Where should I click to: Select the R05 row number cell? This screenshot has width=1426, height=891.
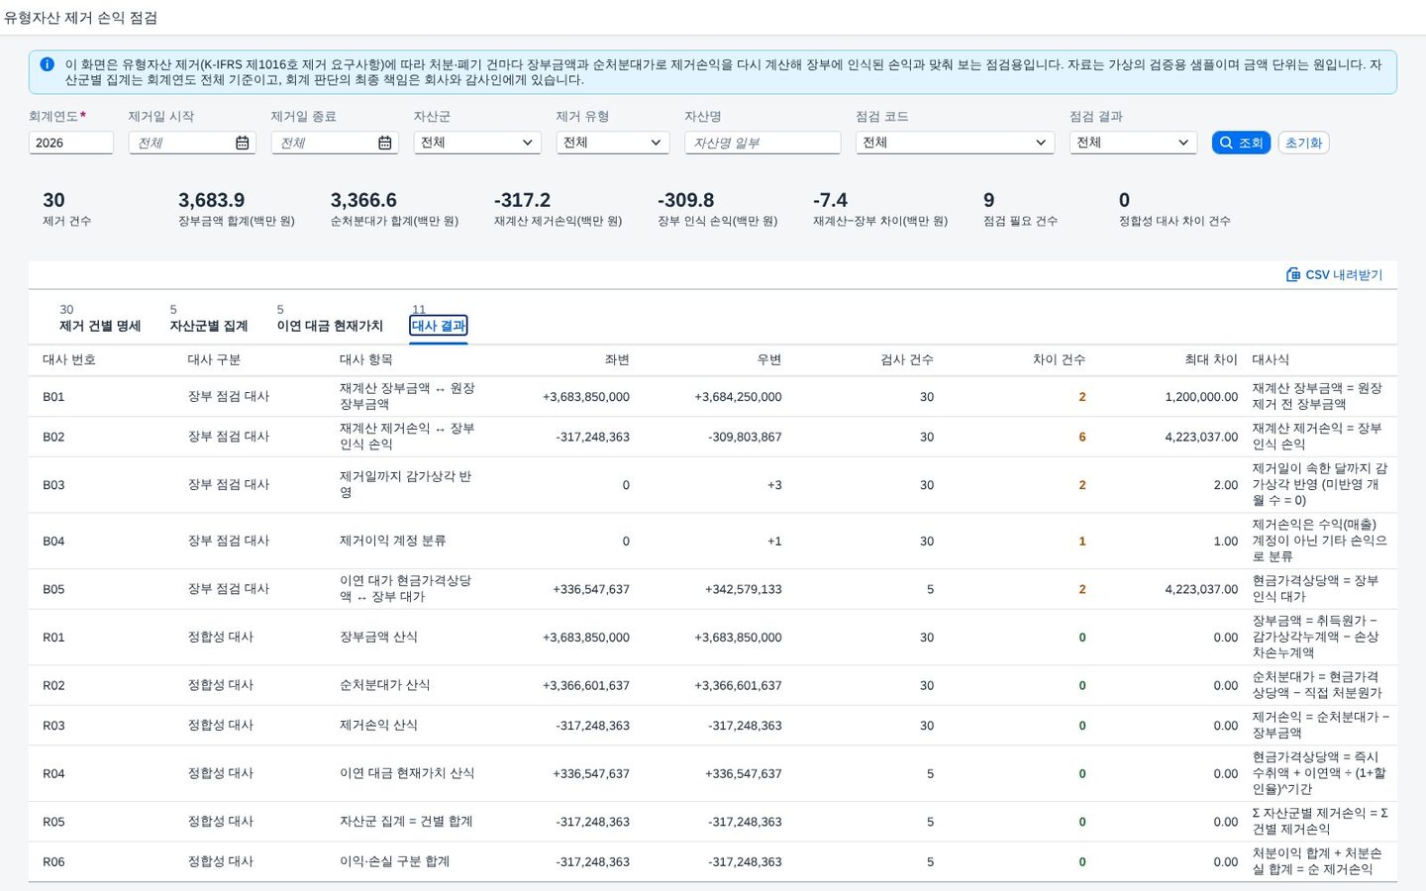point(53,822)
